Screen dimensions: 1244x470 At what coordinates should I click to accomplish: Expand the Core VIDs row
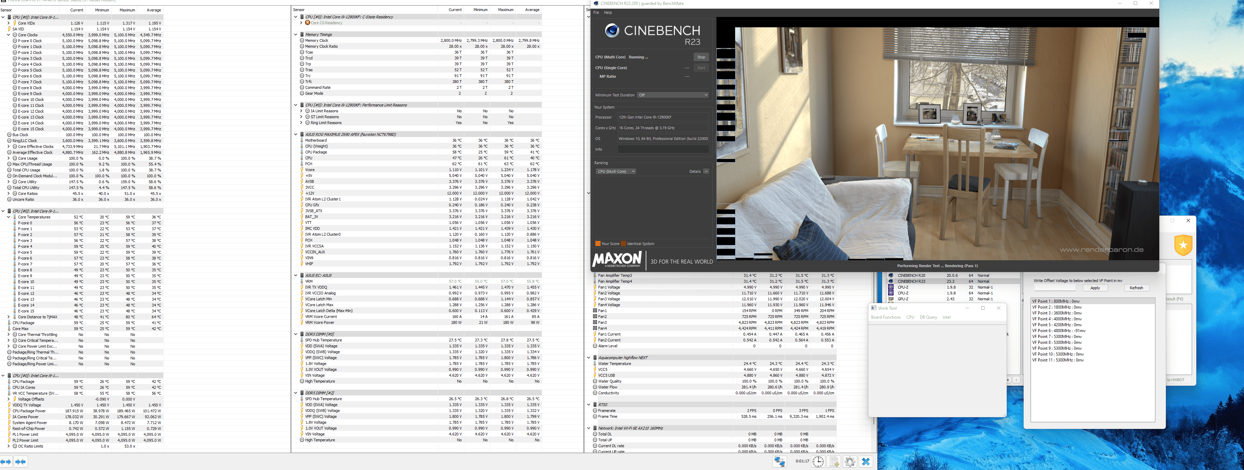tap(9, 23)
